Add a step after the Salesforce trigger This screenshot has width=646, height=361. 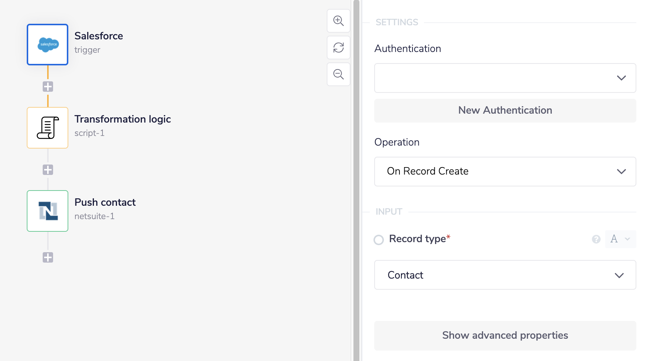[47, 87]
